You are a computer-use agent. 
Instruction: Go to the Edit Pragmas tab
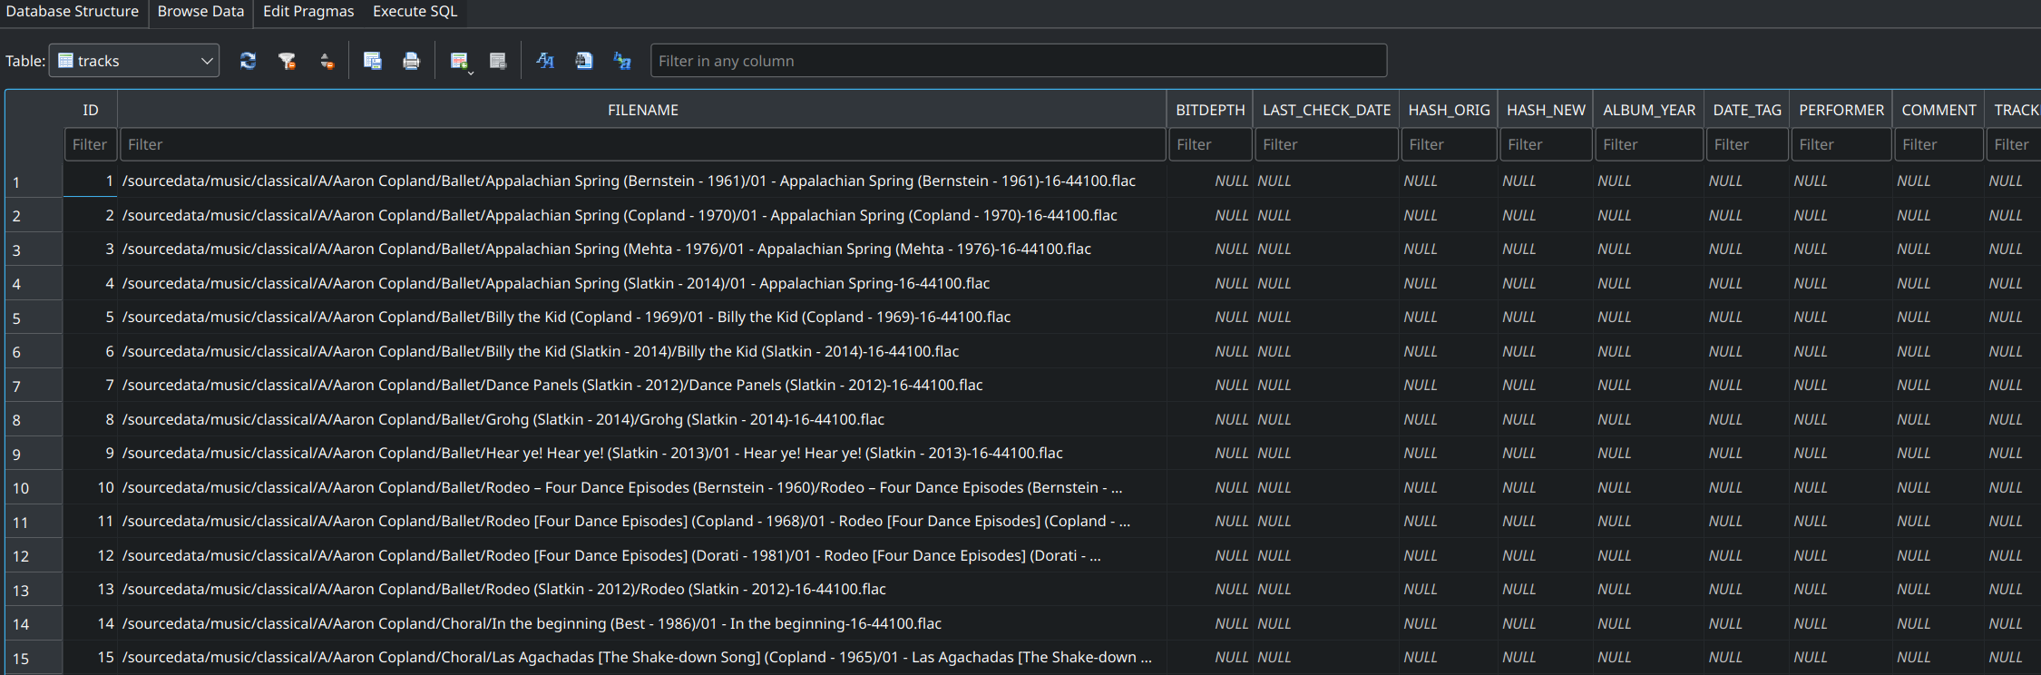[308, 12]
